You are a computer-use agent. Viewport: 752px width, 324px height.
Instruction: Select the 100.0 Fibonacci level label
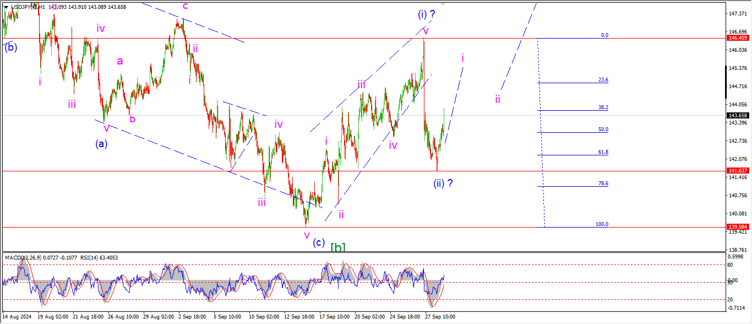(602, 224)
